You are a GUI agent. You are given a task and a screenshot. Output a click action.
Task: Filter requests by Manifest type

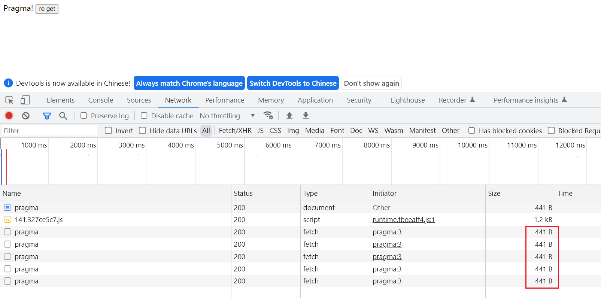pos(422,131)
